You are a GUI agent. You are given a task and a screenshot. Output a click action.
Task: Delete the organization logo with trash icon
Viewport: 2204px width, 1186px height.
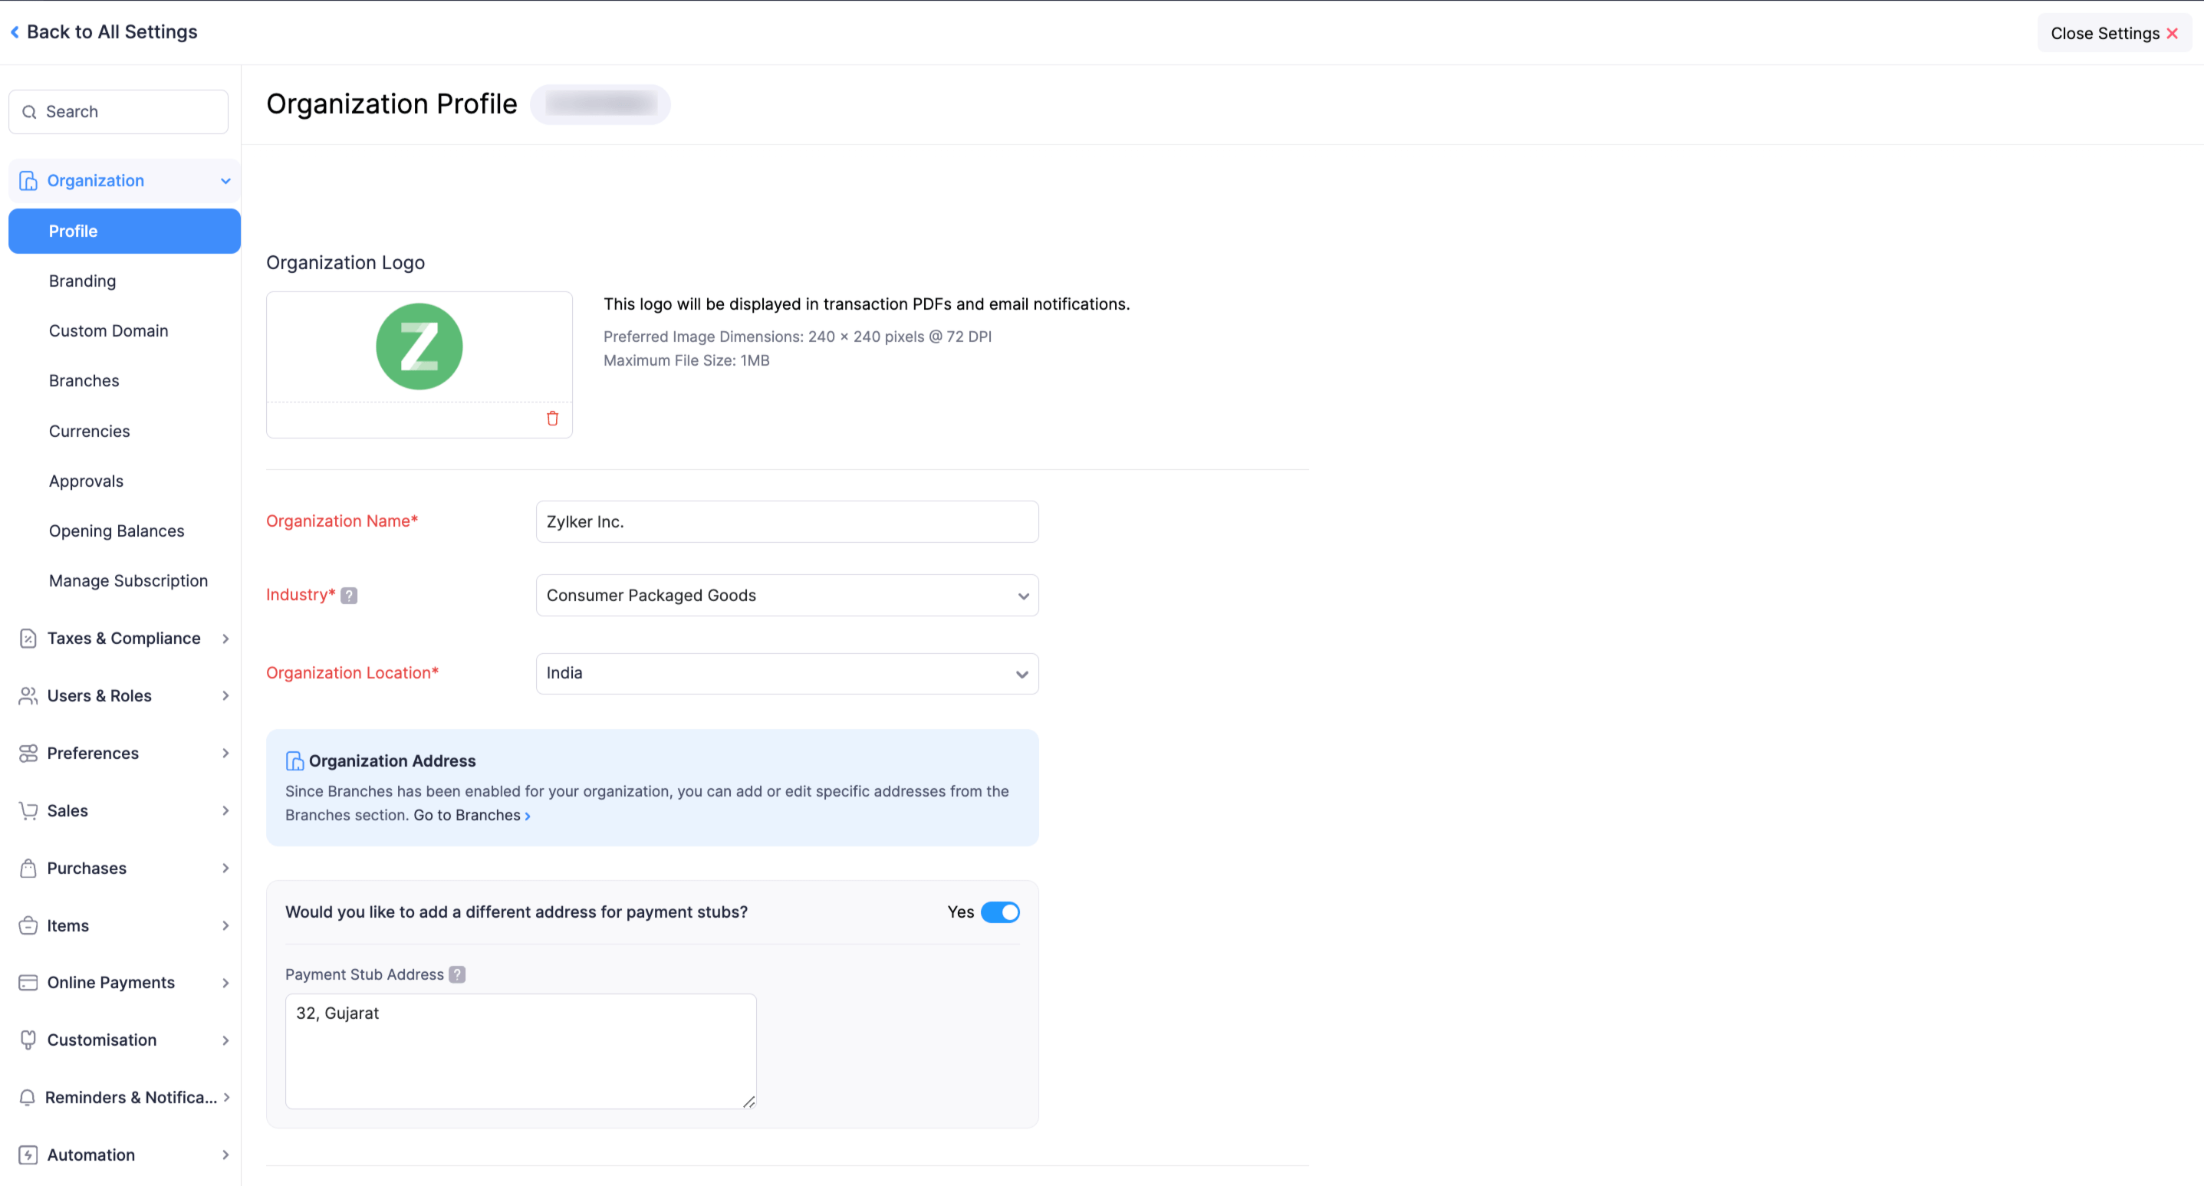(553, 418)
